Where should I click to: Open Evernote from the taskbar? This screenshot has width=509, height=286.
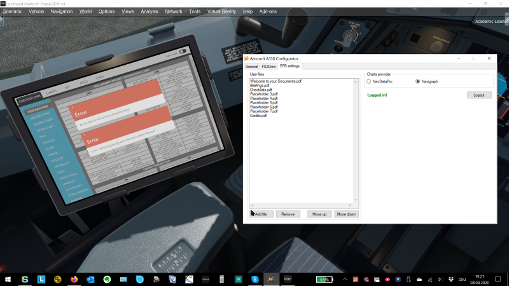coord(107,279)
